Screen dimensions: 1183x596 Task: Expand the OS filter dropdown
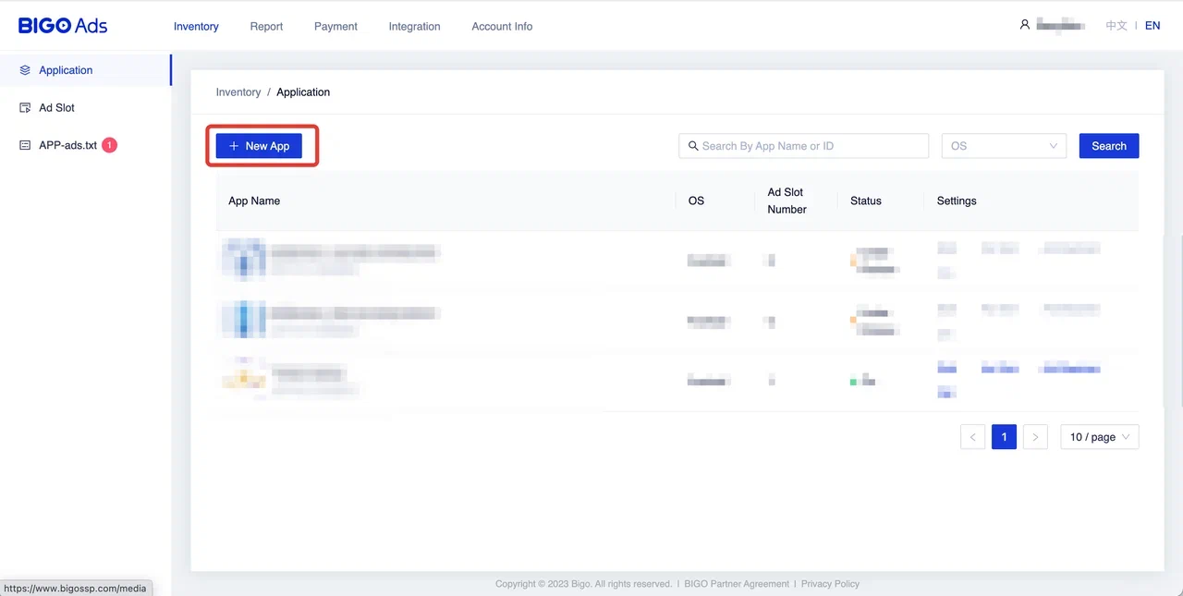(x=1004, y=146)
